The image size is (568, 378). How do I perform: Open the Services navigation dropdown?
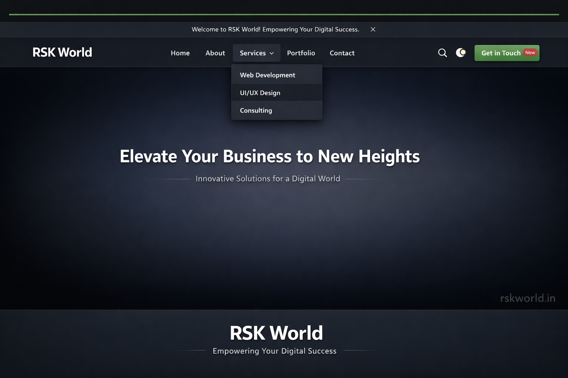pyautogui.click(x=256, y=53)
